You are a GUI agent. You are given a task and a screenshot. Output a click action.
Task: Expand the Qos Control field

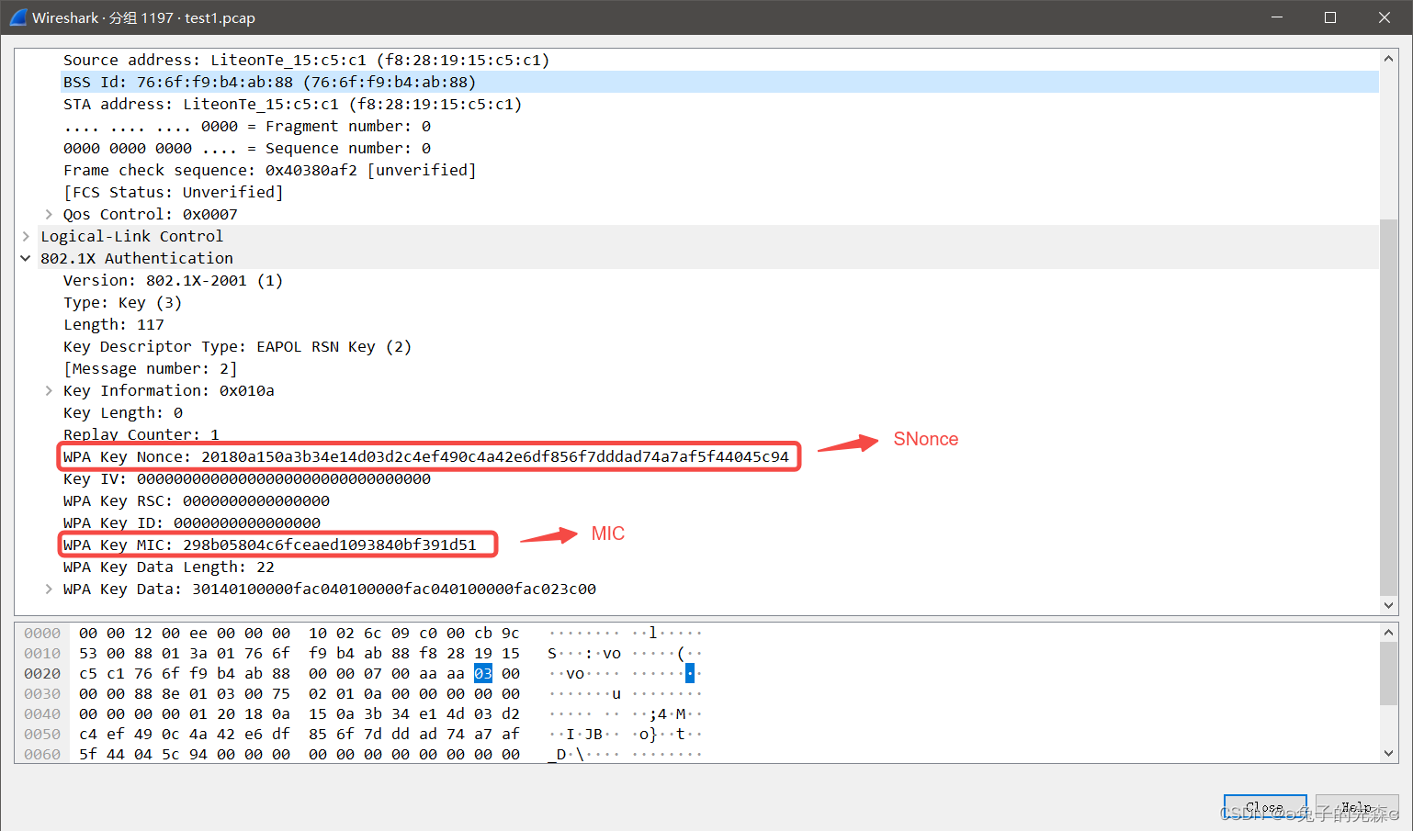[x=49, y=214]
